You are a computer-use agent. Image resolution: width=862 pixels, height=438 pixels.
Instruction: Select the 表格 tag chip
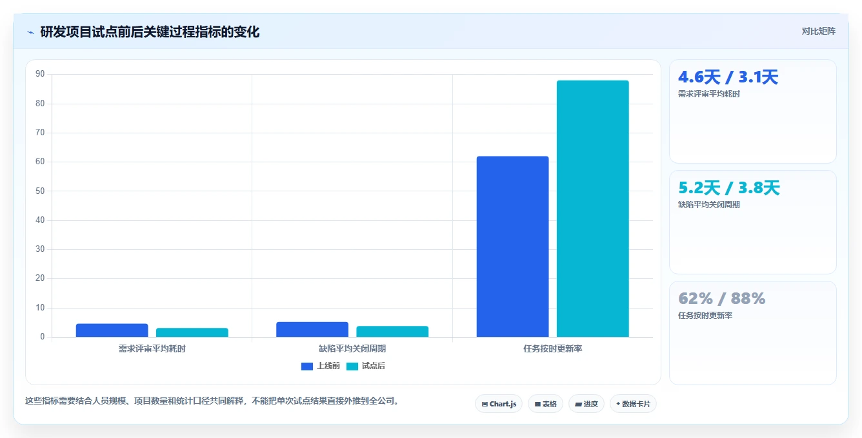[x=545, y=404]
